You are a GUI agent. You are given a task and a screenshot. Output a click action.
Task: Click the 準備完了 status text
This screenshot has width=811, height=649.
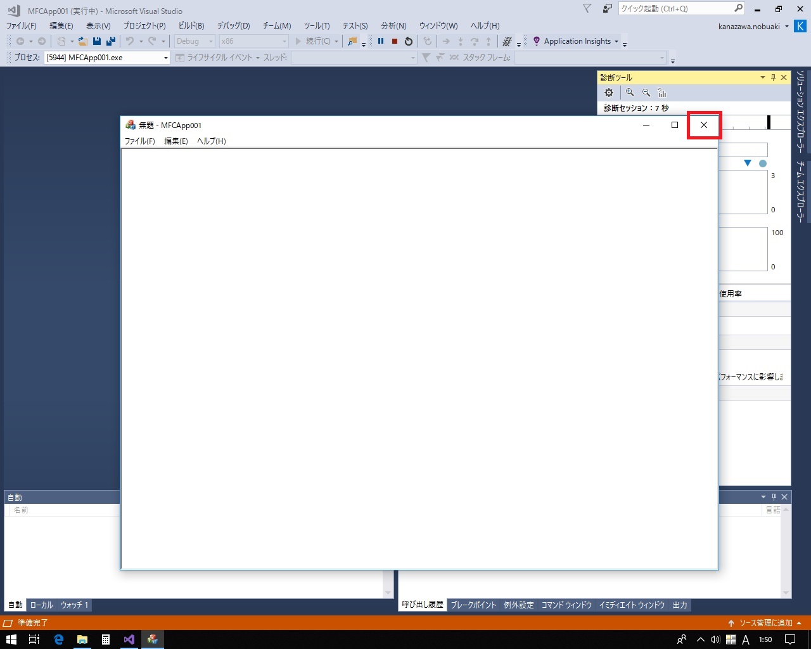pyautogui.click(x=33, y=623)
